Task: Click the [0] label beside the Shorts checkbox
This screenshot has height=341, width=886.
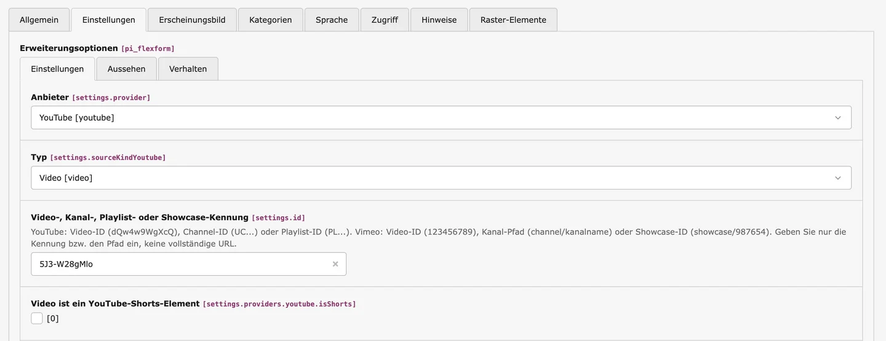Action: click(x=53, y=319)
